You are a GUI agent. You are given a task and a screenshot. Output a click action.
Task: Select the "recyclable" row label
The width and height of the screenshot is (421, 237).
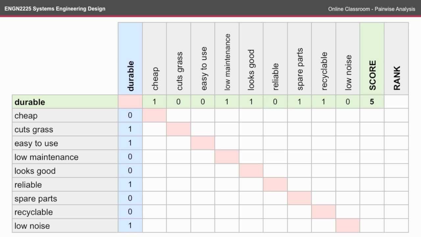tap(34, 212)
